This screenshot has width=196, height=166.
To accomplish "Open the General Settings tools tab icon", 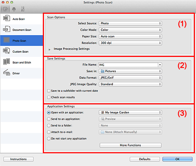I will 23,9.
